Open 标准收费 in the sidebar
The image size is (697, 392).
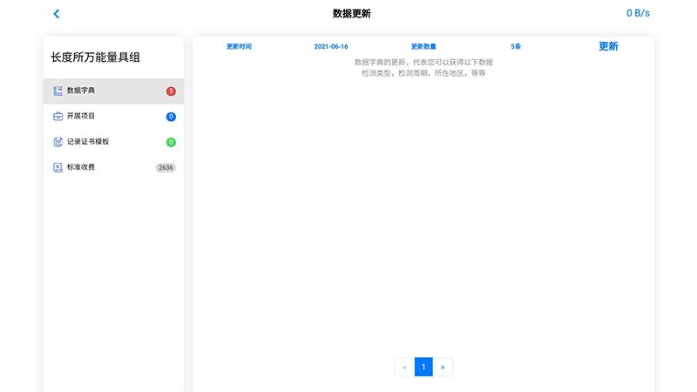[x=82, y=166]
